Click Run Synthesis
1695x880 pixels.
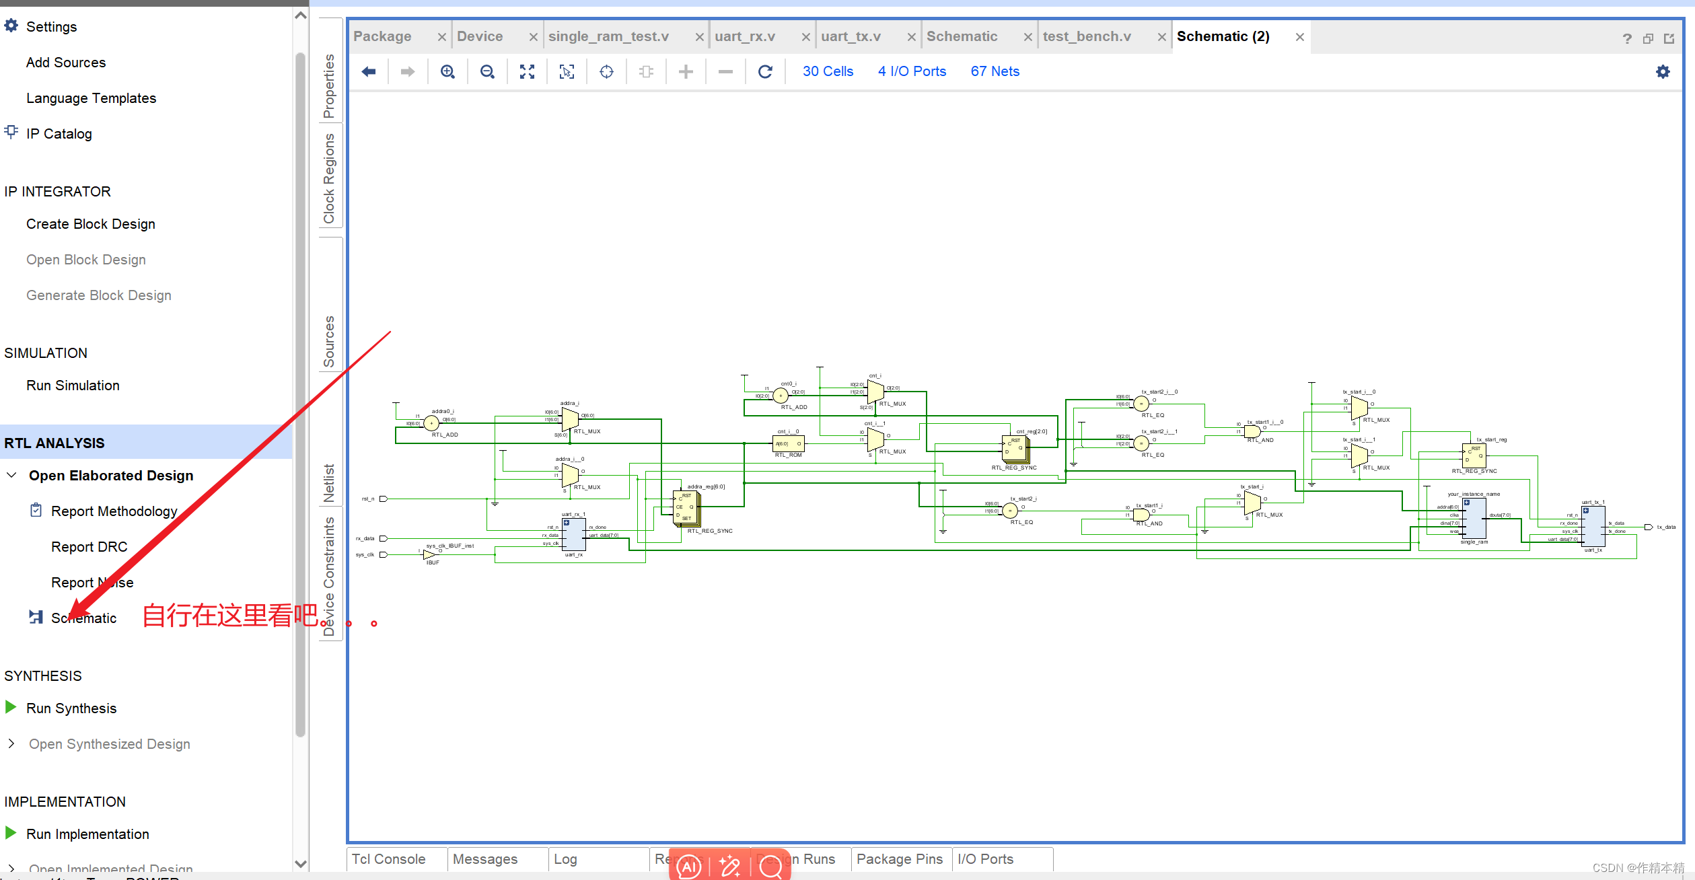tap(71, 708)
